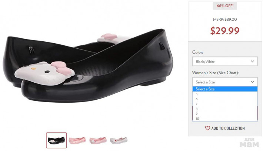Select the black shoe thumbnail
The height and width of the screenshot is (151, 263).
click(x=56, y=140)
